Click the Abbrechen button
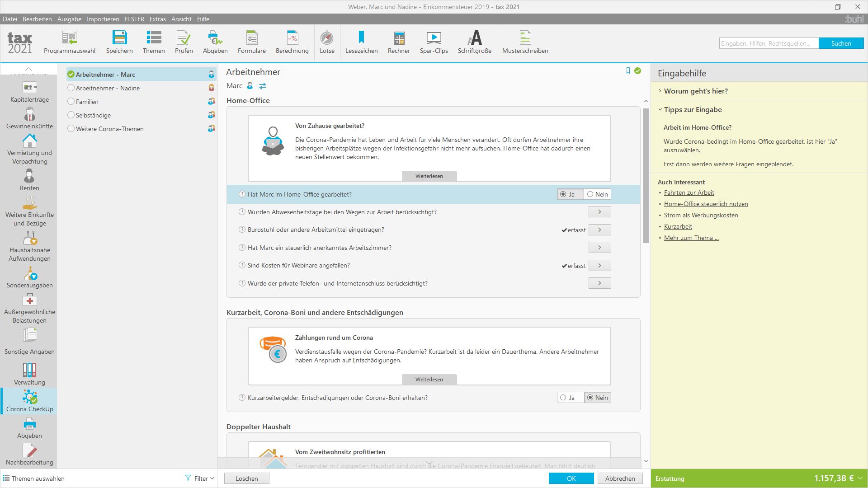Viewport: 868px width, 488px height. (x=620, y=479)
